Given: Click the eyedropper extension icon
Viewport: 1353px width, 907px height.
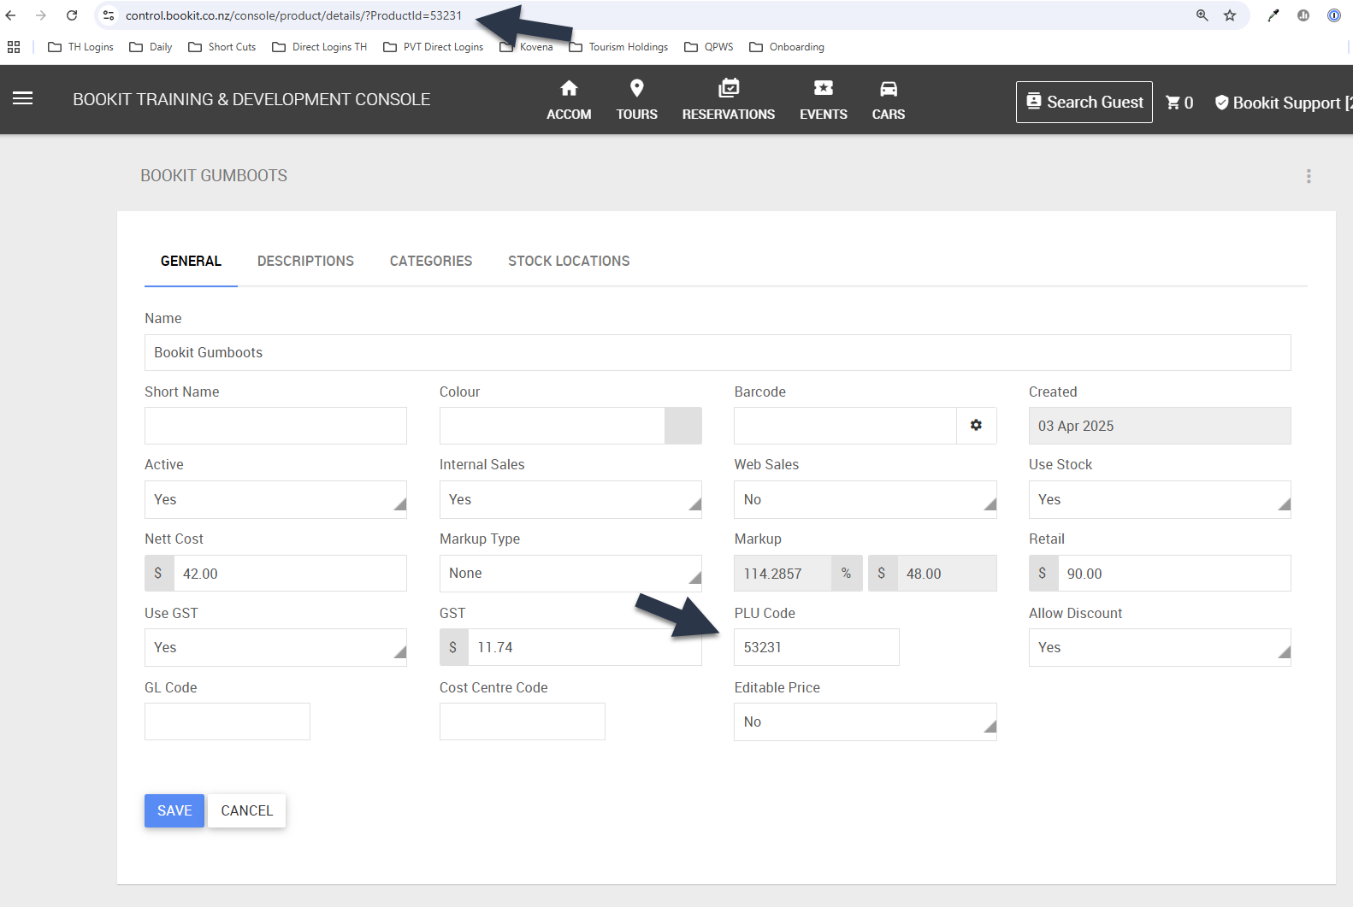Looking at the screenshot, I should pos(1273,15).
